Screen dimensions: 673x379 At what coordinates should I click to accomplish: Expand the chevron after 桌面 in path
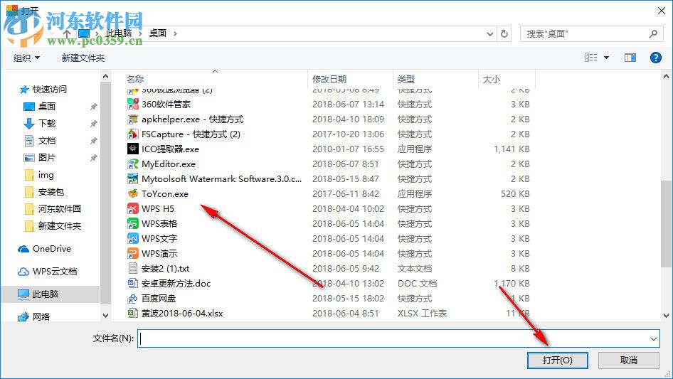[175, 33]
